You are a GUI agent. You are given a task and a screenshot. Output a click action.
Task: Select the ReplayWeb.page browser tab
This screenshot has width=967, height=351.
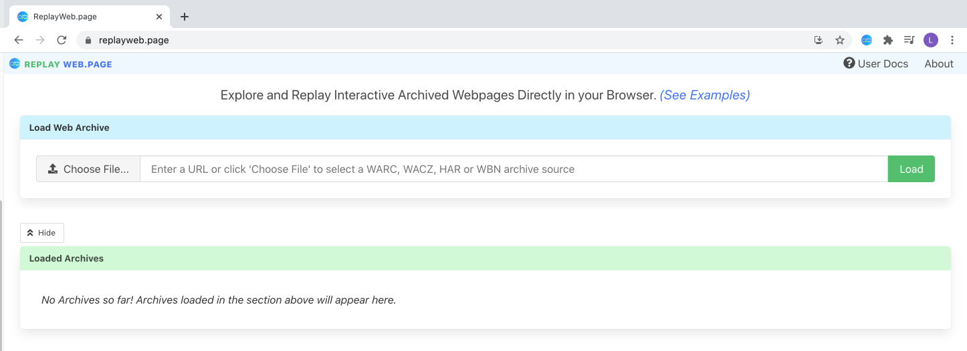[x=87, y=17]
